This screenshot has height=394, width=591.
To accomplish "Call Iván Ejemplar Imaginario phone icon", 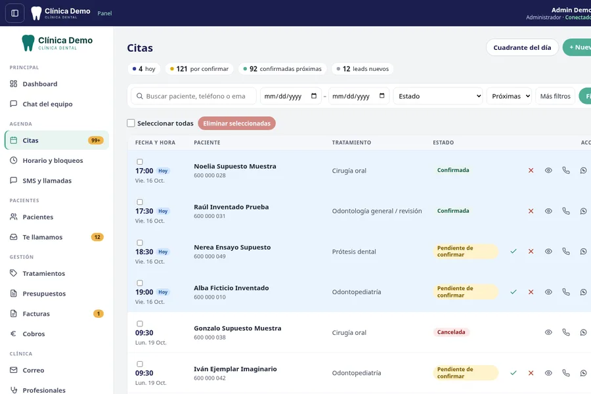I will tap(566, 373).
